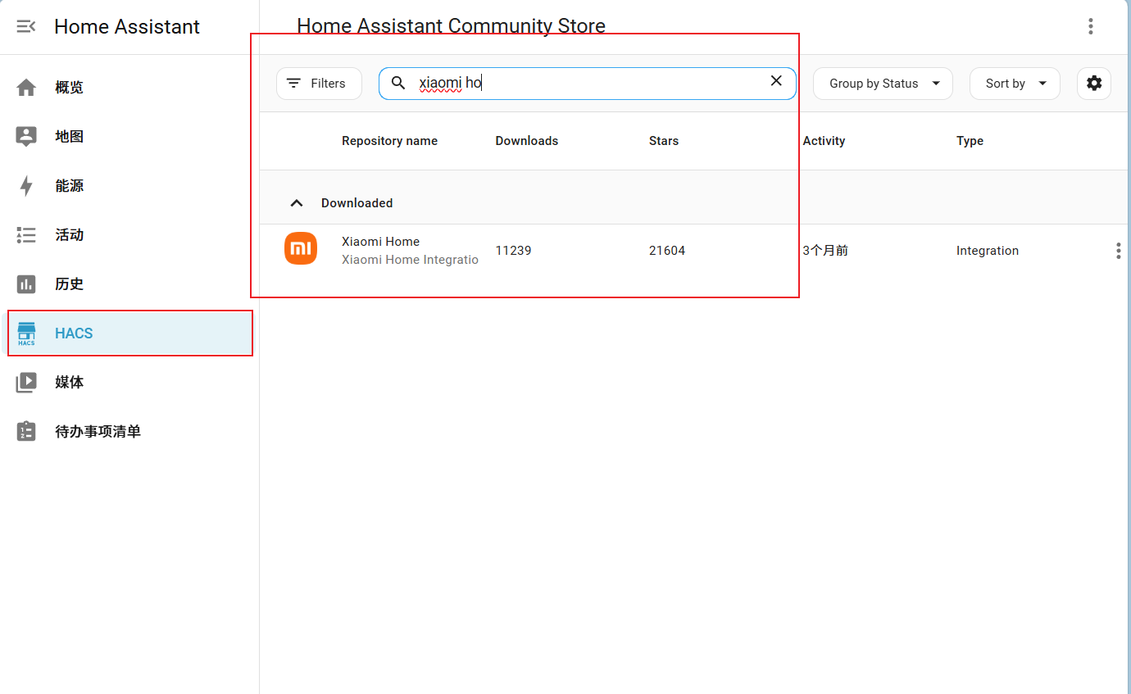Select the HACS sidebar label
1131x694 pixels.
coord(74,333)
